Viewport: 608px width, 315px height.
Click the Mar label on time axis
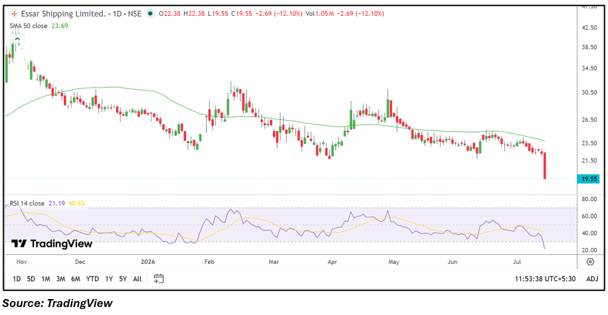[274, 262]
